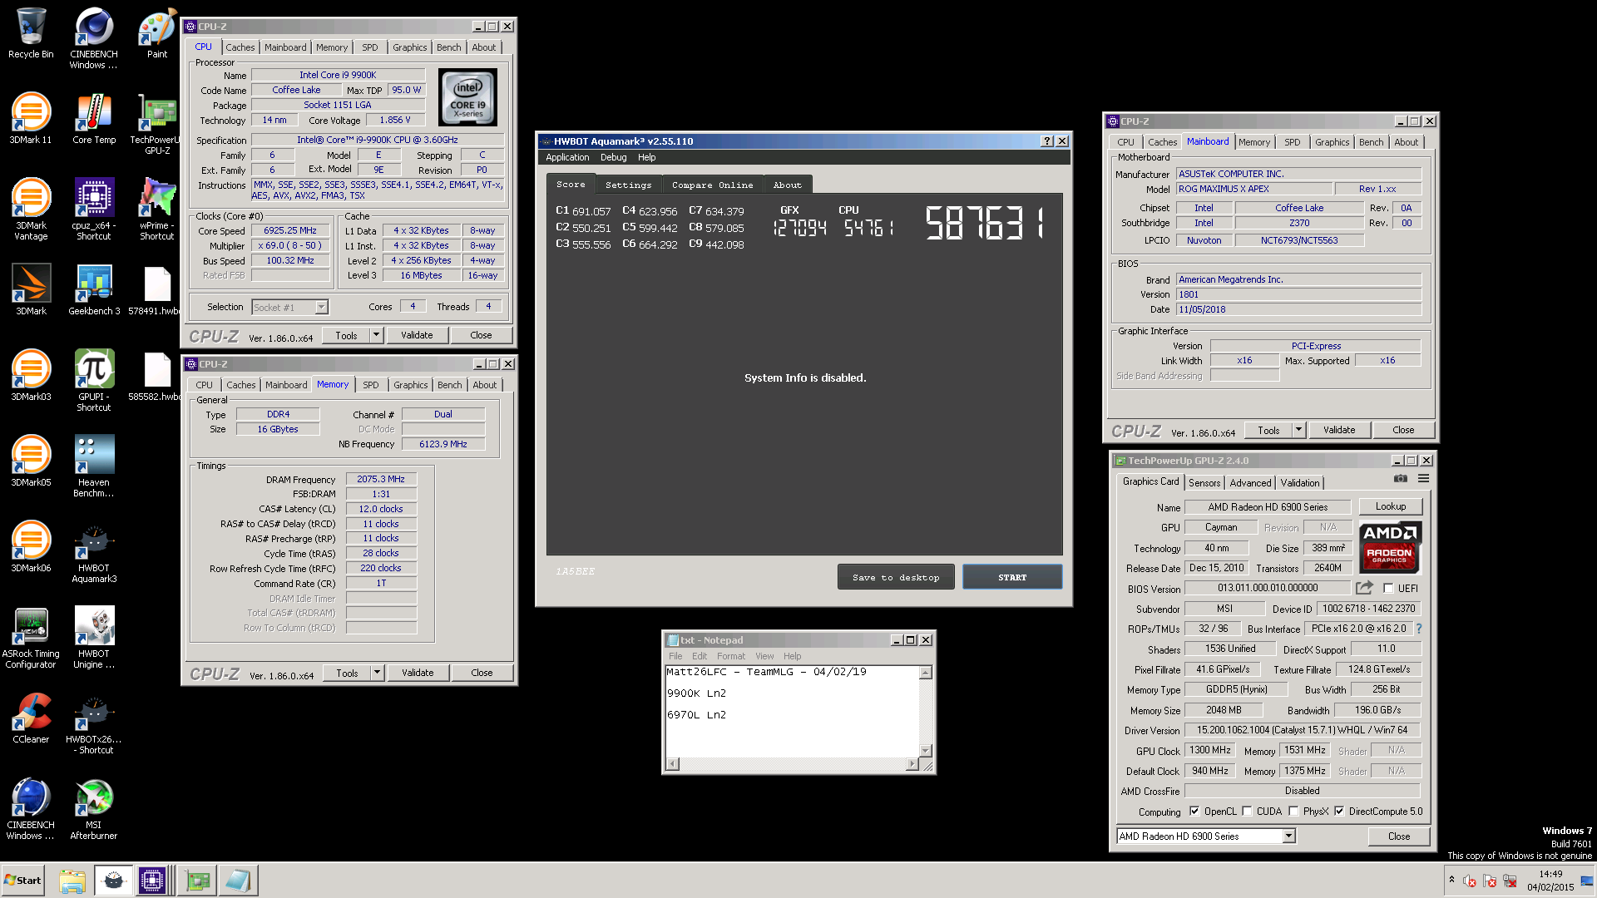Launch Heaven Benchmark desktop icon
This screenshot has width=1597, height=898.
(94, 466)
